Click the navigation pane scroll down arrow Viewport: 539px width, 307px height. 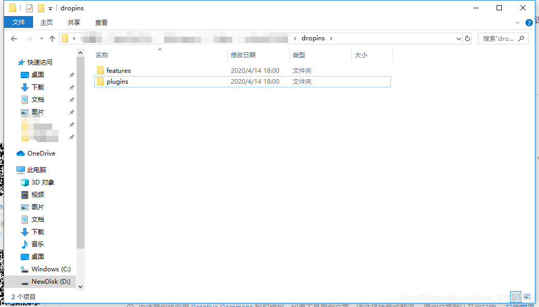point(81,287)
